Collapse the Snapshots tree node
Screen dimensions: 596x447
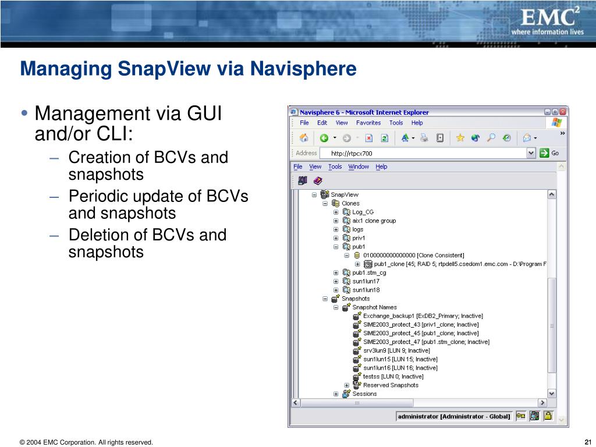click(x=325, y=299)
